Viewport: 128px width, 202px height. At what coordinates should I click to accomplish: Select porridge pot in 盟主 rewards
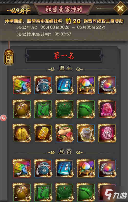coord(86,133)
